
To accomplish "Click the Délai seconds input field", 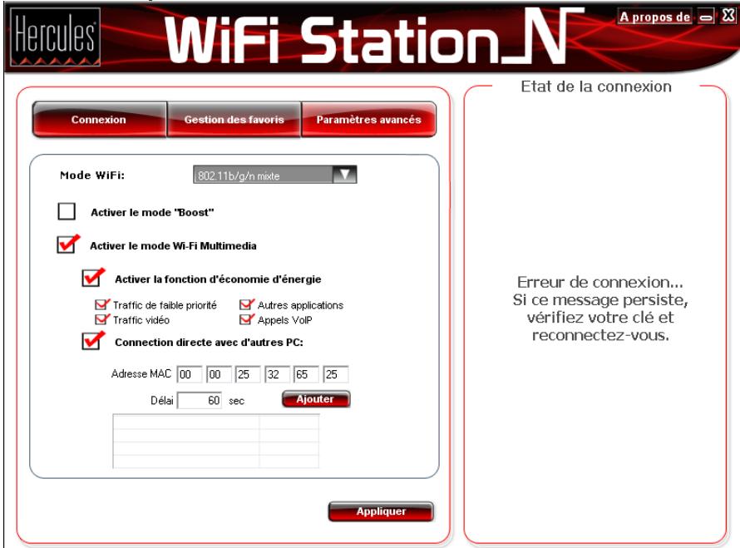I will click(x=200, y=400).
